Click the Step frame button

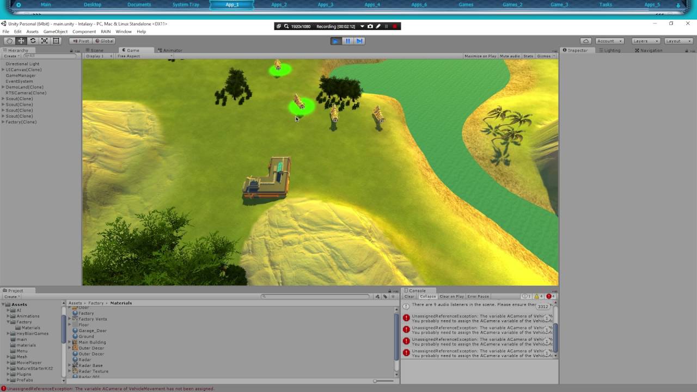[359, 41]
